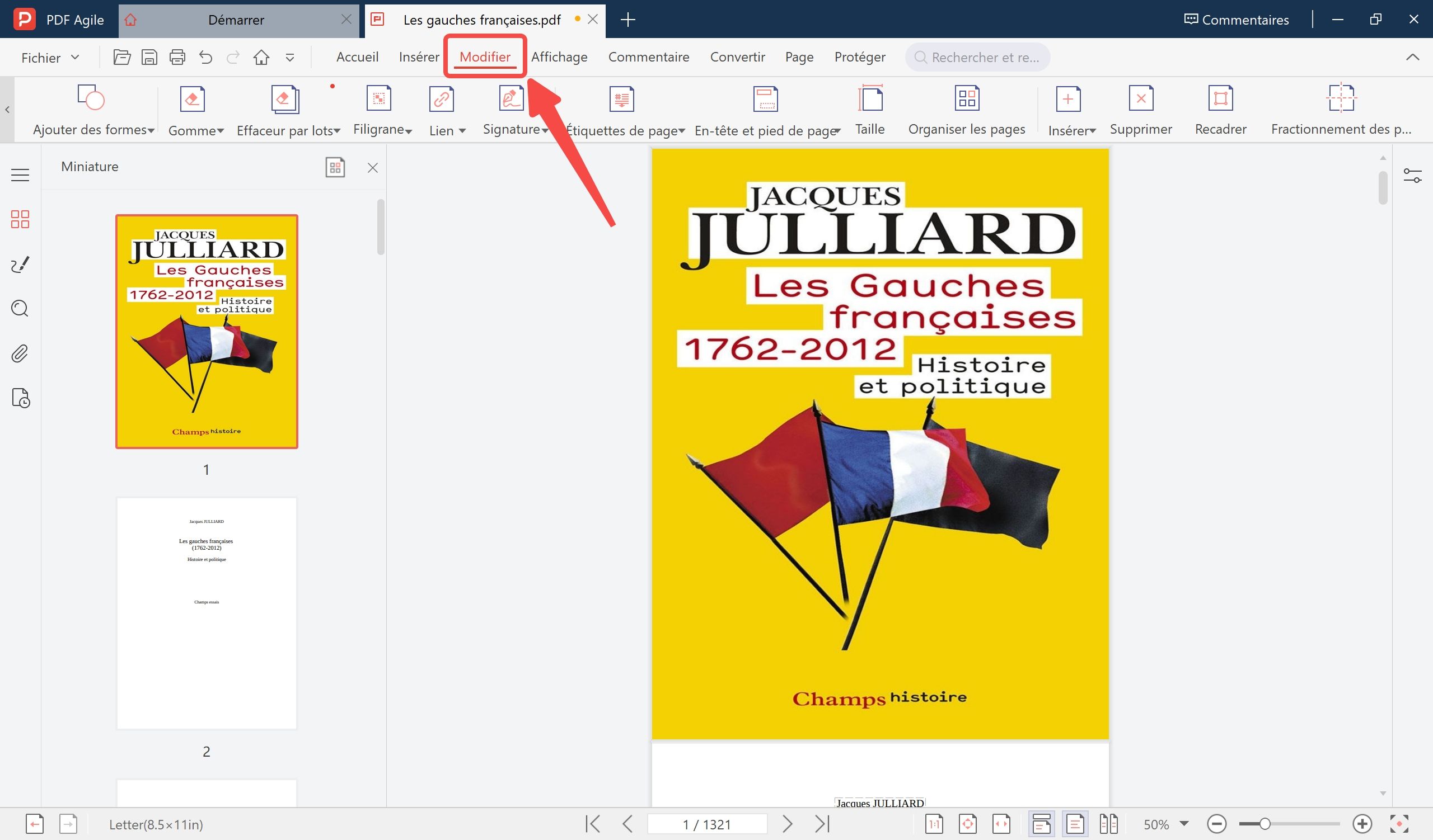
Task: Click the home icon in quick toolbar
Action: [x=261, y=57]
